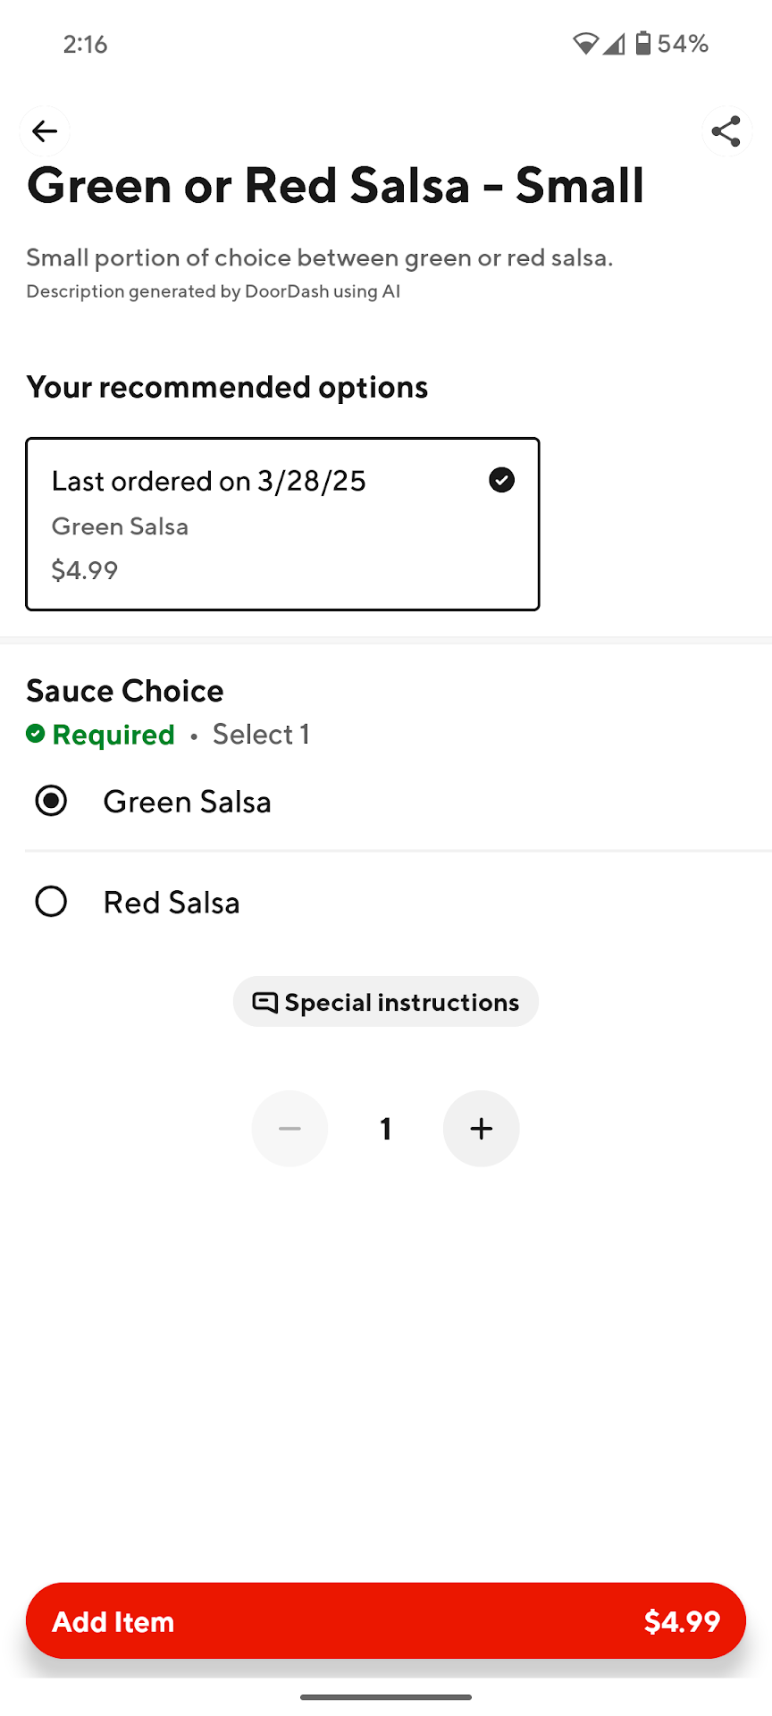Tap the Sauce Choice heading

pyautogui.click(x=125, y=691)
